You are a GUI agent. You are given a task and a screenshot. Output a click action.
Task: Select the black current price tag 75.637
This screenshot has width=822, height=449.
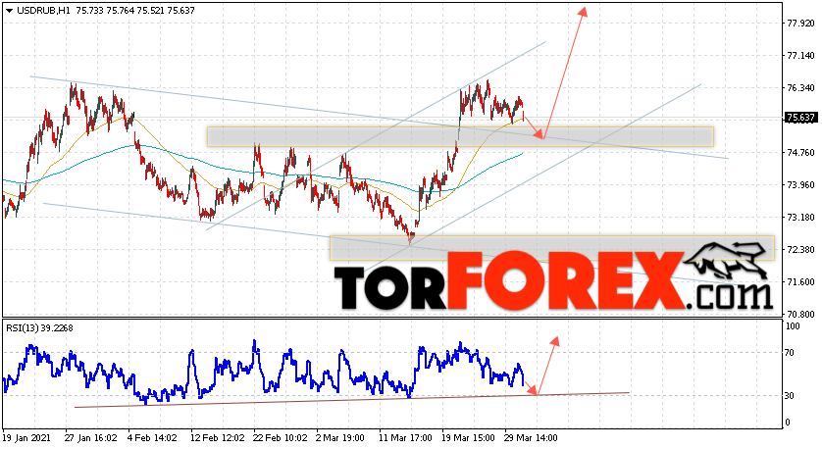coord(800,118)
